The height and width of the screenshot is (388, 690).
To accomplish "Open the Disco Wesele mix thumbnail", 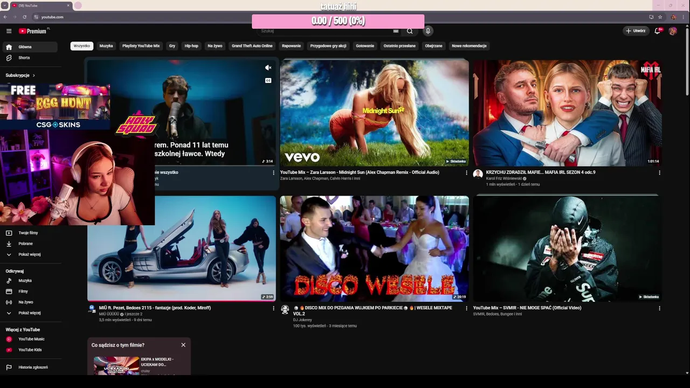I will (x=374, y=248).
